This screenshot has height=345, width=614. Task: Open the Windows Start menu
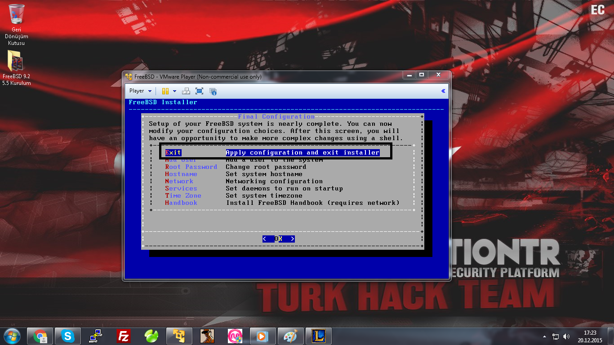[x=12, y=336]
